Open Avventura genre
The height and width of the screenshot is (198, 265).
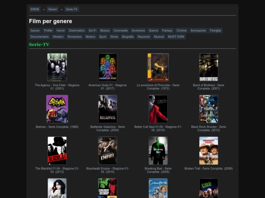(138, 31)
